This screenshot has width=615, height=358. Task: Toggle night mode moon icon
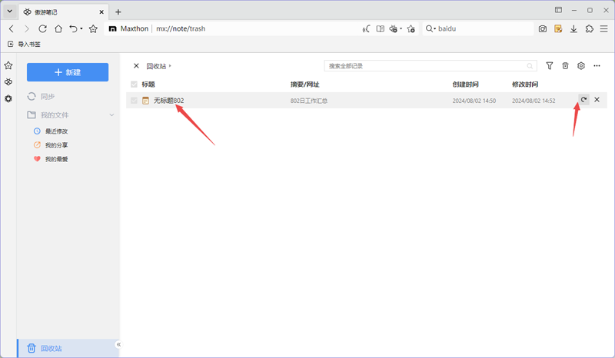[366, 28]
